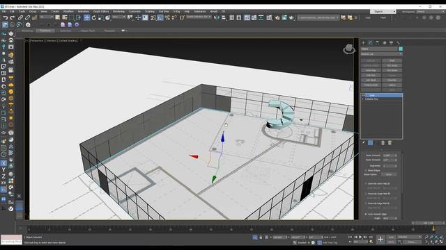Click the object name field in Modify panel
This screenshot has height=250, width=446.
(x=379, y=49)
